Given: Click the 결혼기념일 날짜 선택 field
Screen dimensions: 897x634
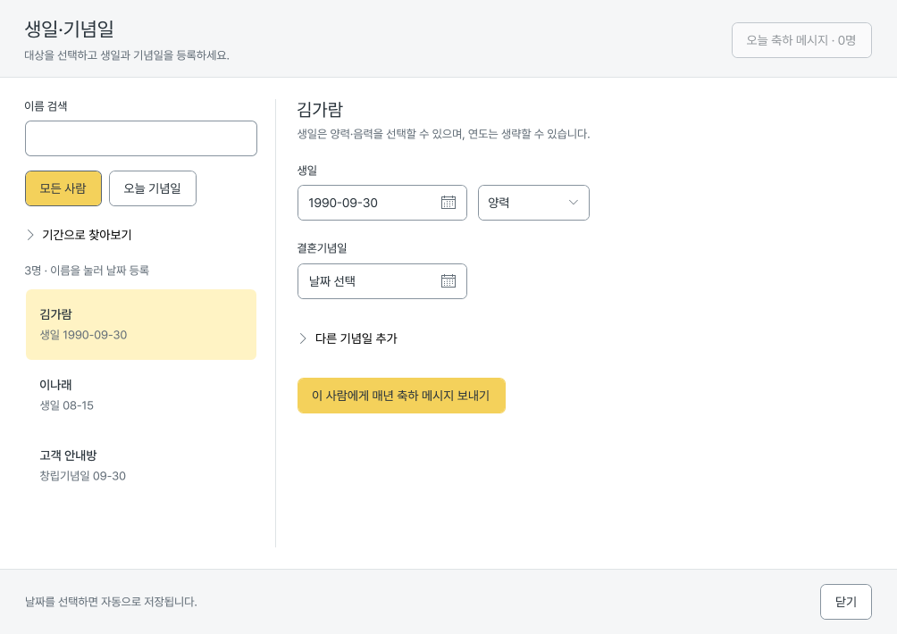Looking at the screenshot, I should [x=382, y=280].
